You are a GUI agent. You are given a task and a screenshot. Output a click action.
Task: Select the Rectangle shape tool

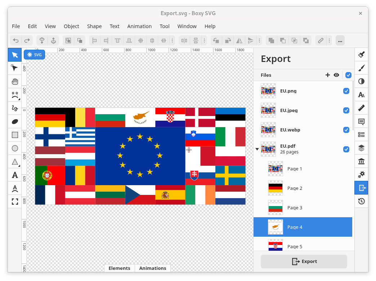click(15, 135)
